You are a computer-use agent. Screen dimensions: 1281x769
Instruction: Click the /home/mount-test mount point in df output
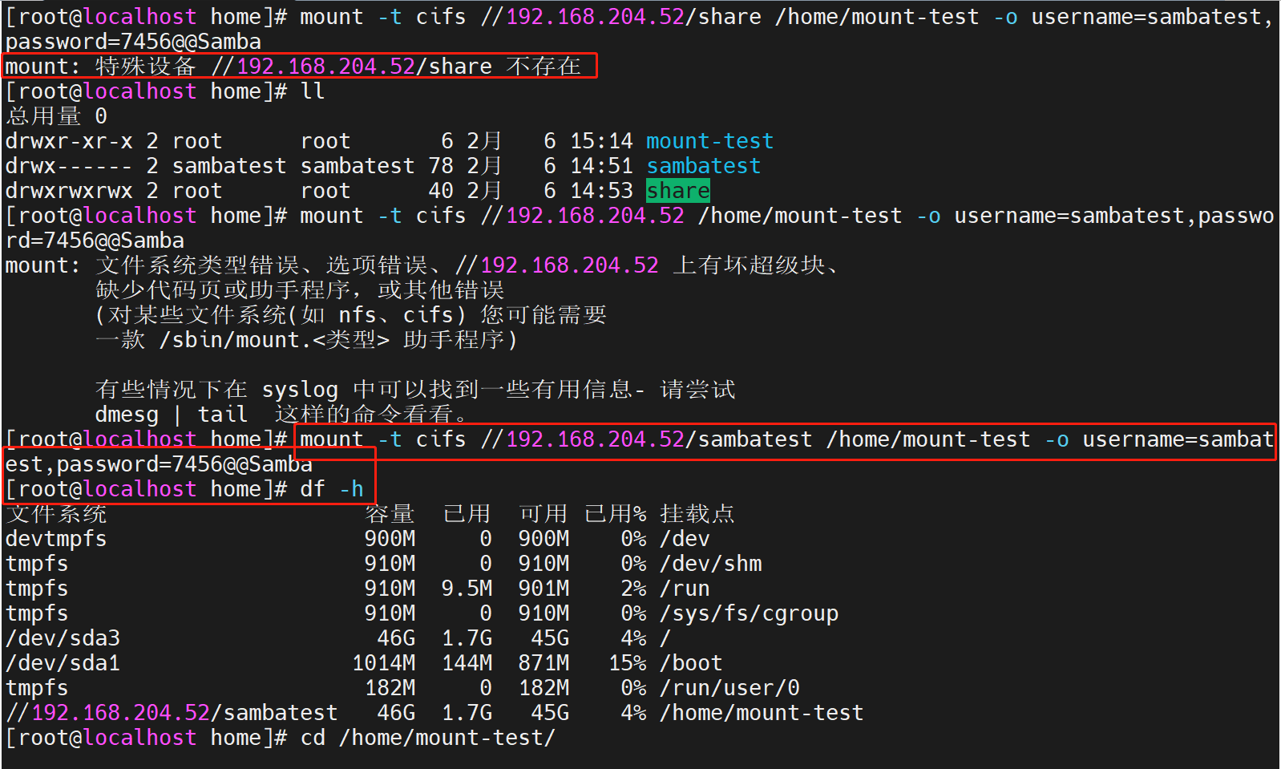(762, 713)
